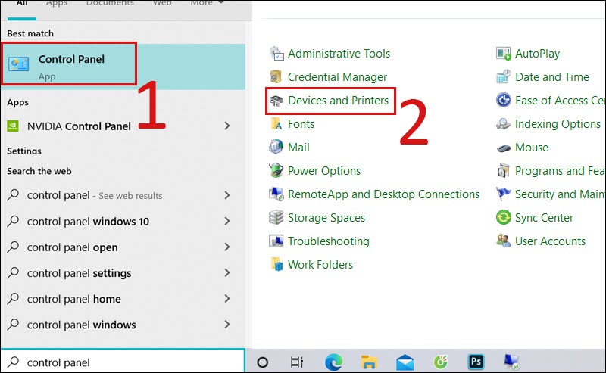Expand 'control panel settings' suggestion arrow

pyautogui.click(x=227, y=273)
